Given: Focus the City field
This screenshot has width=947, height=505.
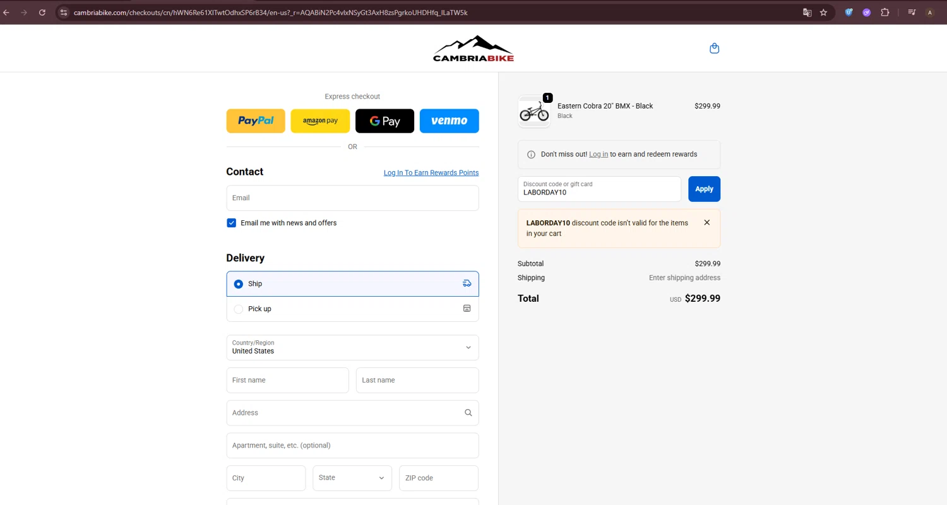Looking at the screenshot, I should click(x=266, y=478).
